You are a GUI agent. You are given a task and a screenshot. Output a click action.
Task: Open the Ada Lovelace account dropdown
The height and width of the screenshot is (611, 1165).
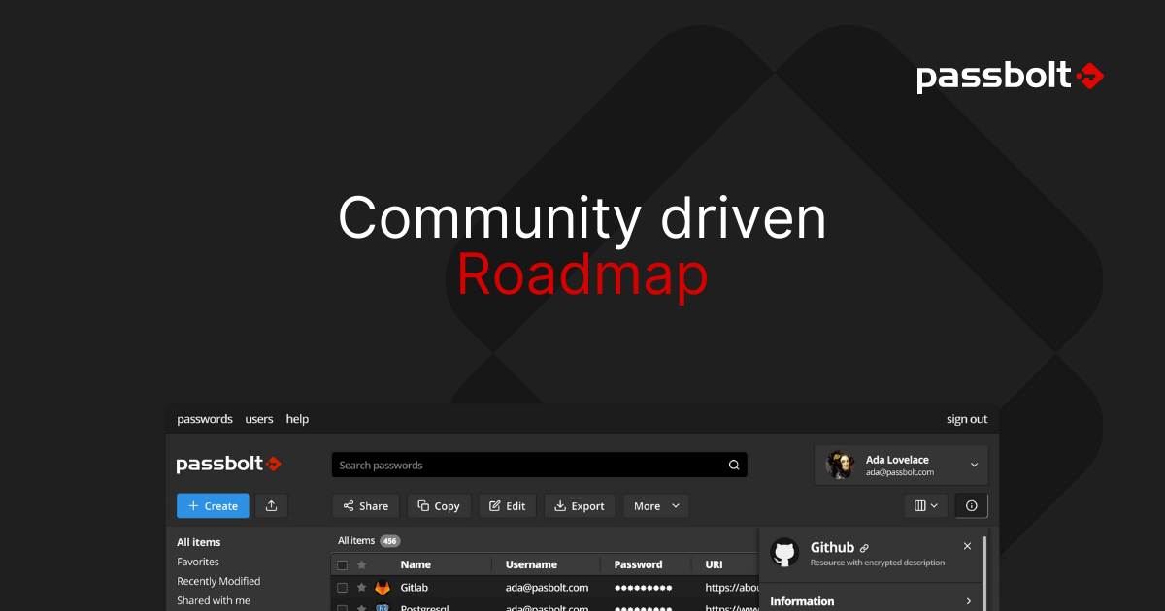[902, 465]
